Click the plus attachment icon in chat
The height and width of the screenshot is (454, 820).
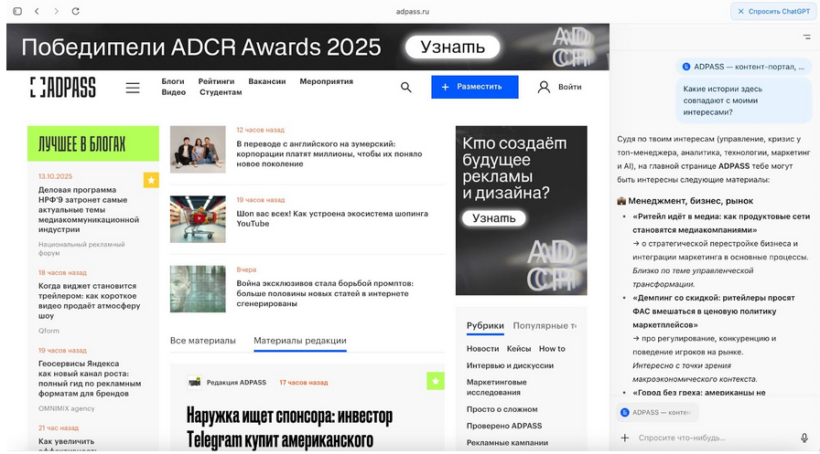[x=625, y=438]
